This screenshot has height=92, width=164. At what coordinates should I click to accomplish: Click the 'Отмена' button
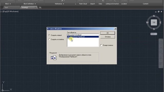pyautogui.click(x=108, y=37)
